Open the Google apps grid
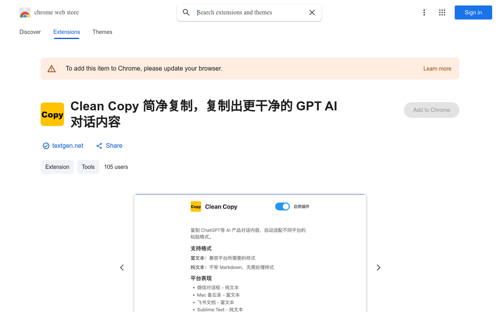The height and width of the screenshot is (312, 500). (442, 12)
